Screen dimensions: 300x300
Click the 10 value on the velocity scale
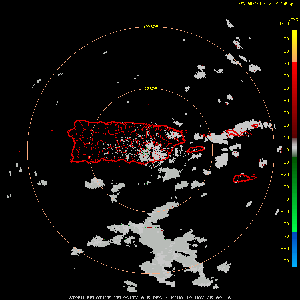point(286,138)
